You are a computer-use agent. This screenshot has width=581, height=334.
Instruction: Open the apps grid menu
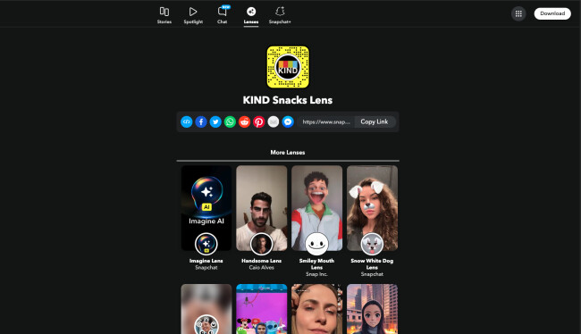[x=518, y=13]
